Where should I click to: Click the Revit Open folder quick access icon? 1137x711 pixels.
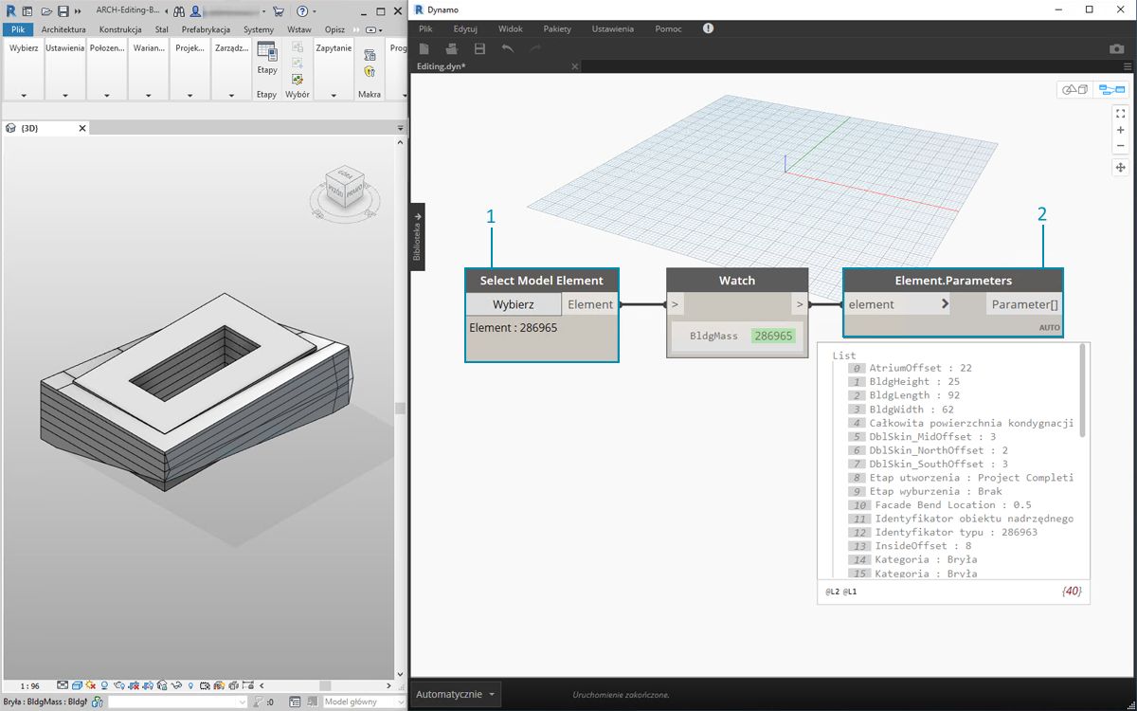(45, 11)
